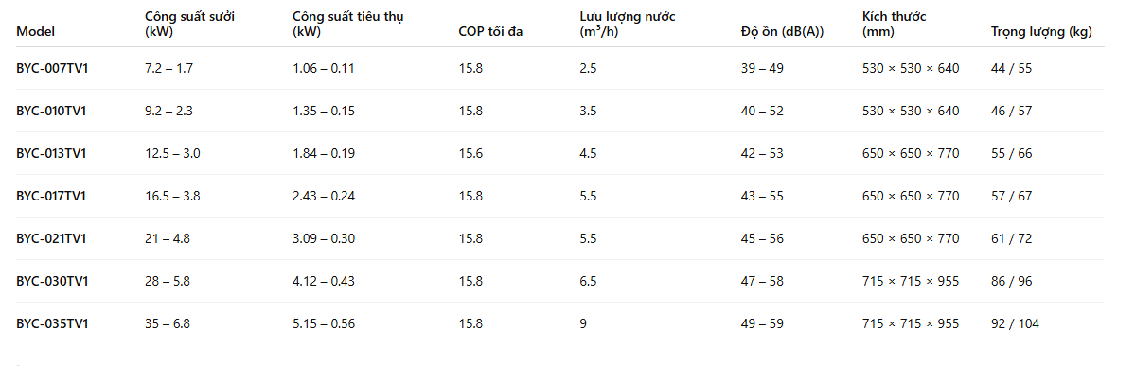Image resolution: width=1135 pixels, height=366 pixels.
Task: Click the Độ ồn (dB(A)) header
Action: coord(783,31)
